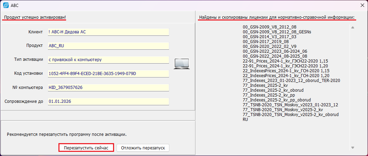Click the 'Тип активации' label
Viewport: 368px width, 156px height.
coord(29,59)
